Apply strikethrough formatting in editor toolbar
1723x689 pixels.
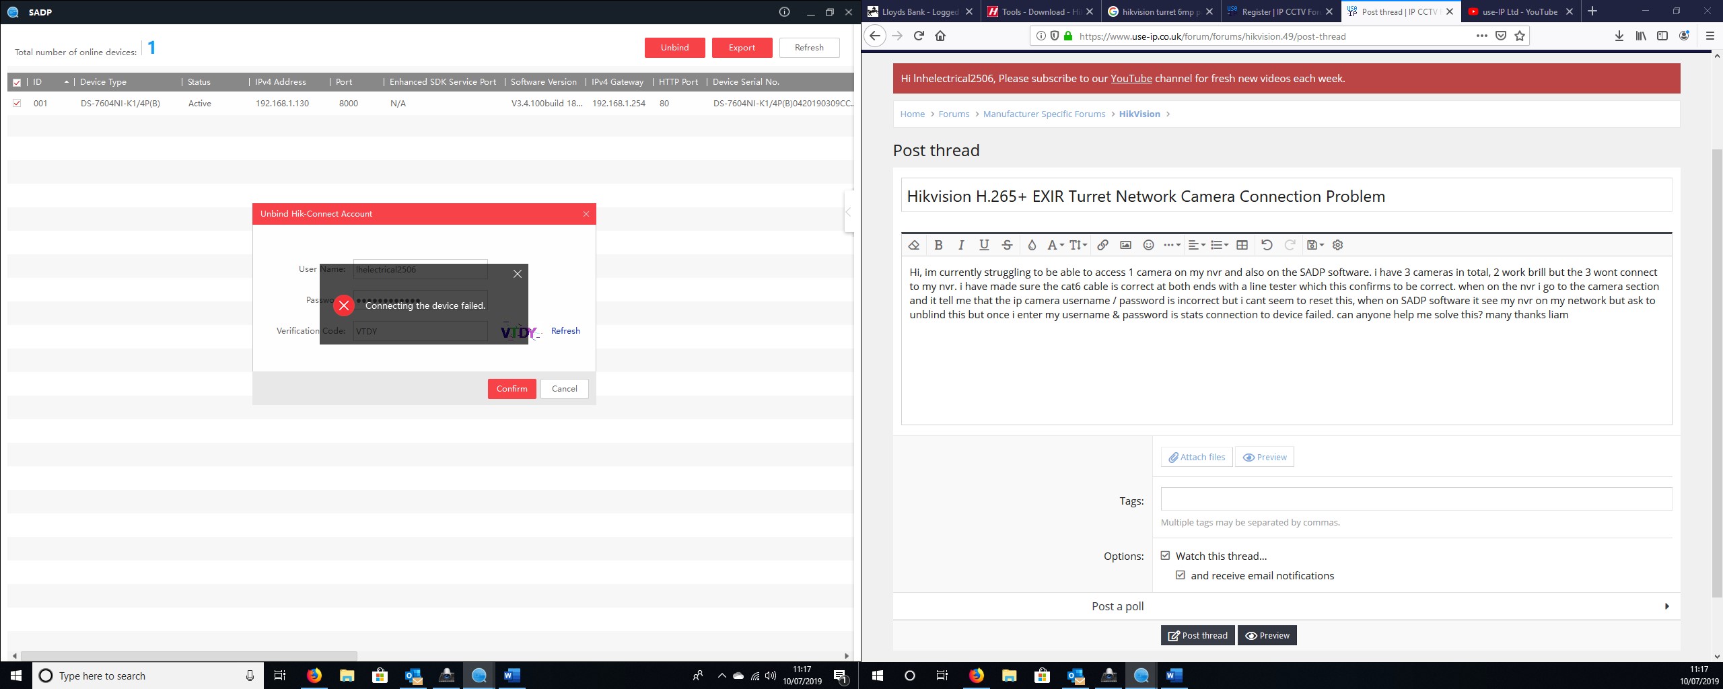[1007, 246]
